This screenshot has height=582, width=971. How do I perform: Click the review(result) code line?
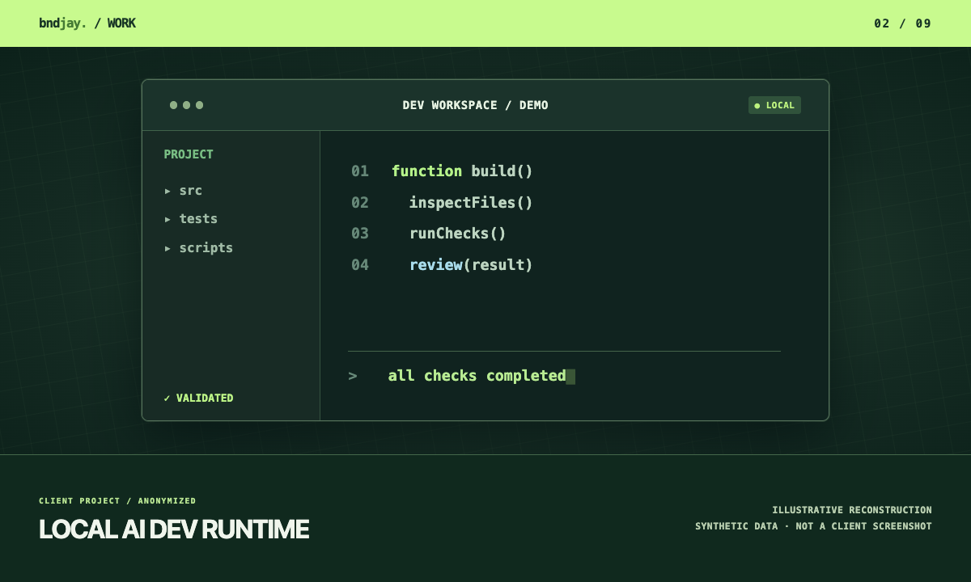[472, 265]
